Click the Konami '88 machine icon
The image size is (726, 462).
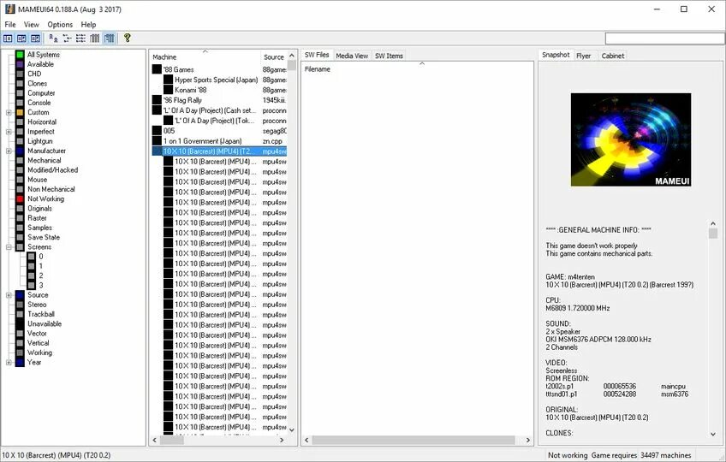click(168, 90)
